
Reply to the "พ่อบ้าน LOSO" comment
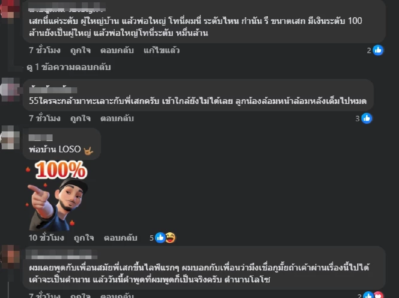121,238
